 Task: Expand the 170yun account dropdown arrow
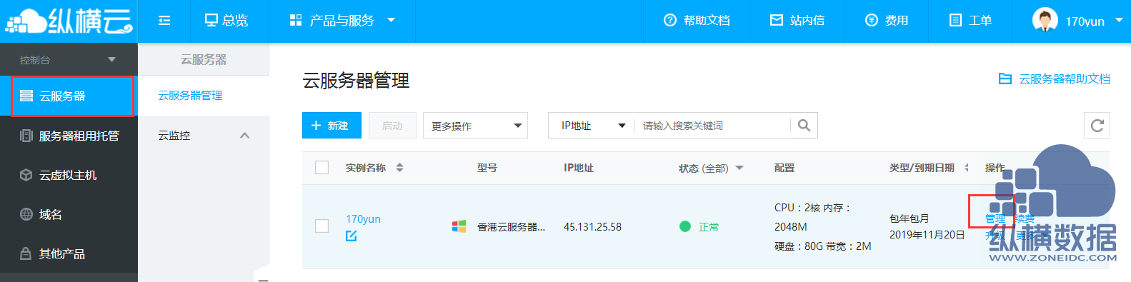point(1118,20)
